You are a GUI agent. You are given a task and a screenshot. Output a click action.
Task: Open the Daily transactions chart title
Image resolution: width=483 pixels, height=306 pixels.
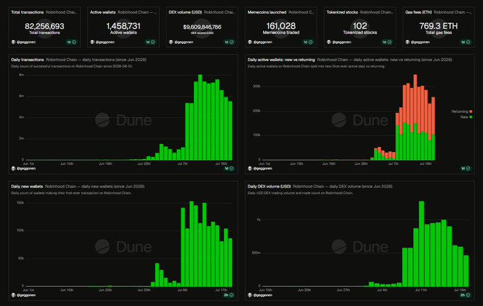coord(28,60)
